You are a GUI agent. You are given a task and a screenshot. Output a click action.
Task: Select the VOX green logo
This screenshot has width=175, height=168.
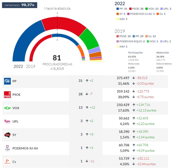coord(7,108)
